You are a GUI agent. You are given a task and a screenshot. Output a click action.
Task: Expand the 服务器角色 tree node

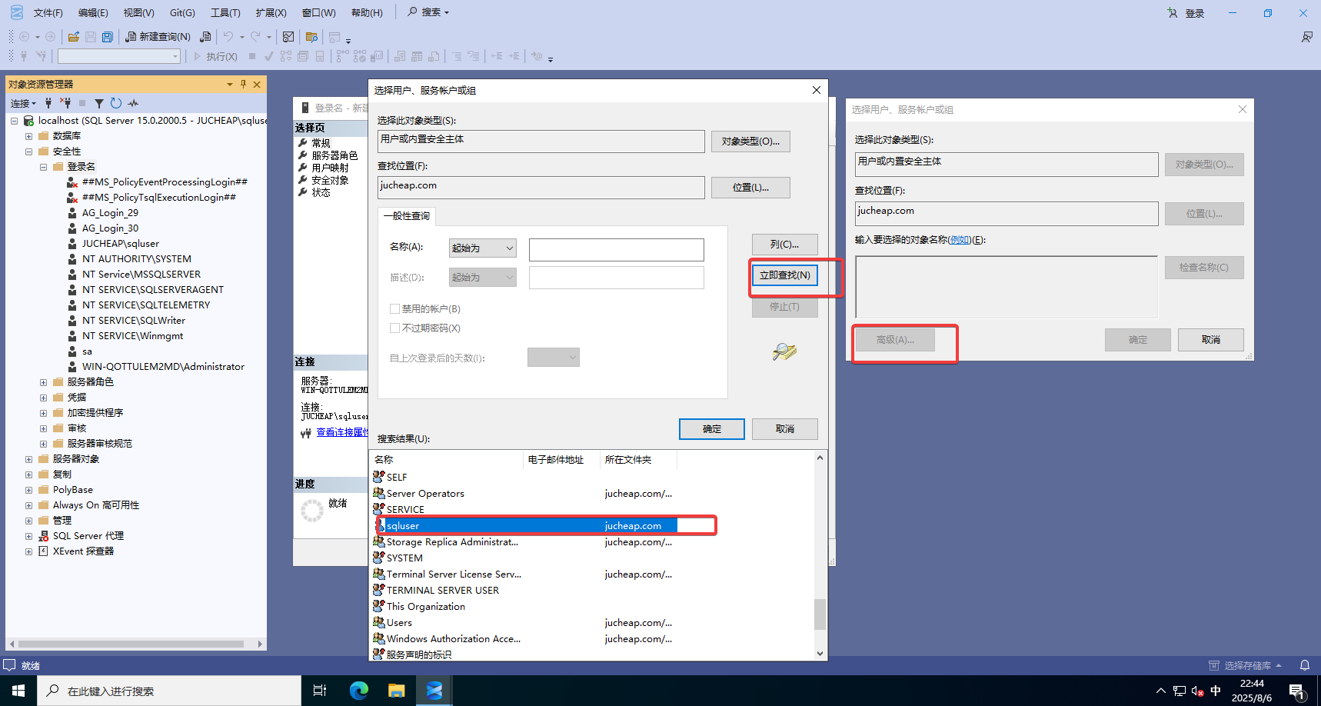[43, 382]
